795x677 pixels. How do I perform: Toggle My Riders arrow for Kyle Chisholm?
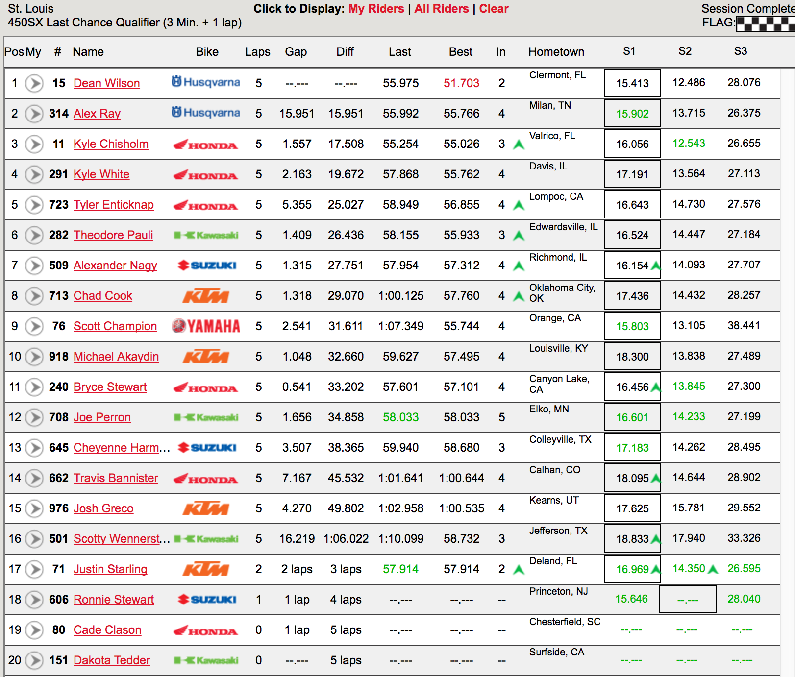34,144
